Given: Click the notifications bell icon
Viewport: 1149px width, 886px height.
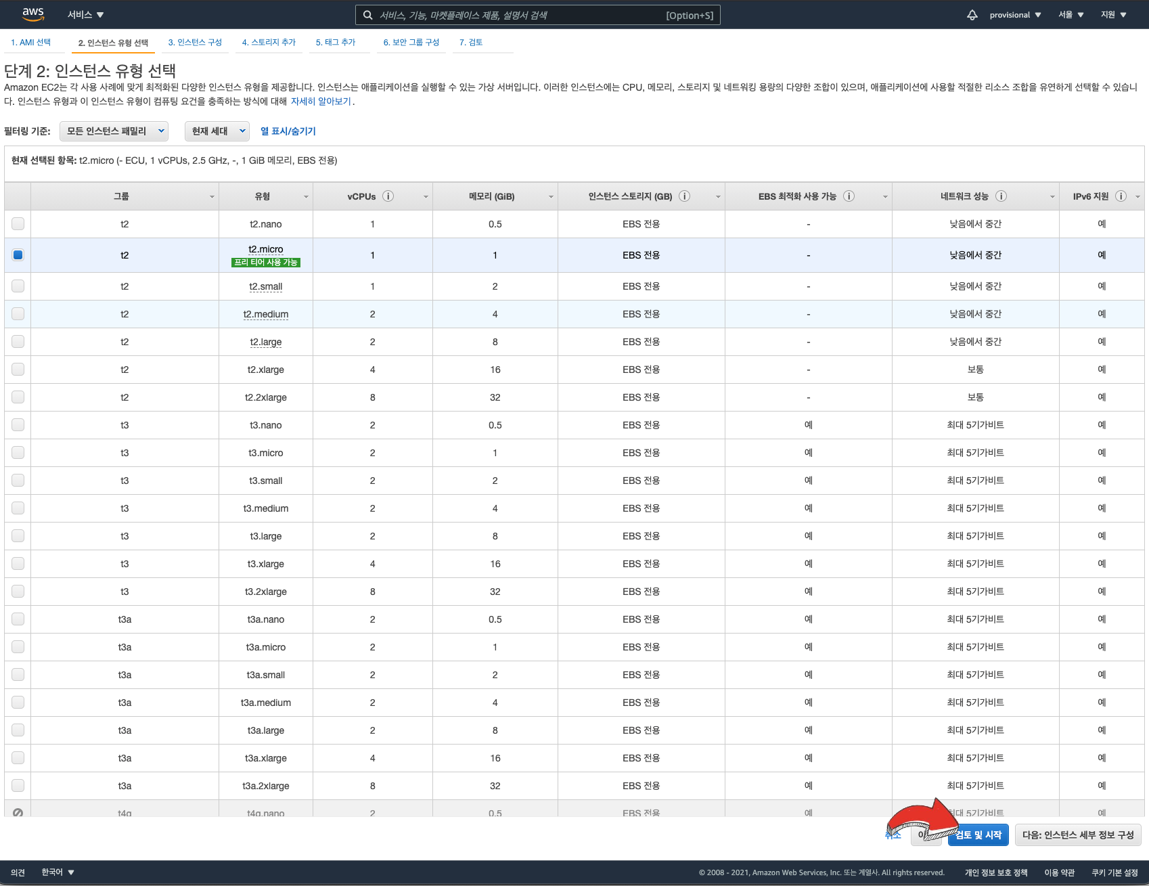Looking at the screenshot, I should pos(972,15).
